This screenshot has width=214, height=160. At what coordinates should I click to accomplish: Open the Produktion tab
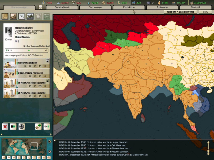(129, 7)
